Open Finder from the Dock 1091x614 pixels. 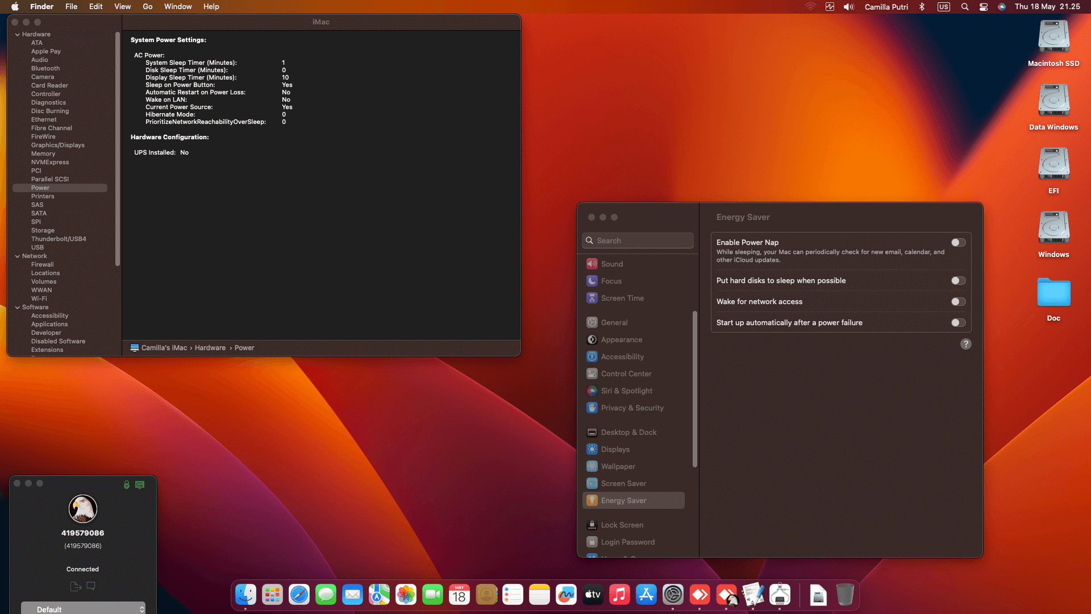click(x=245, y=595)
